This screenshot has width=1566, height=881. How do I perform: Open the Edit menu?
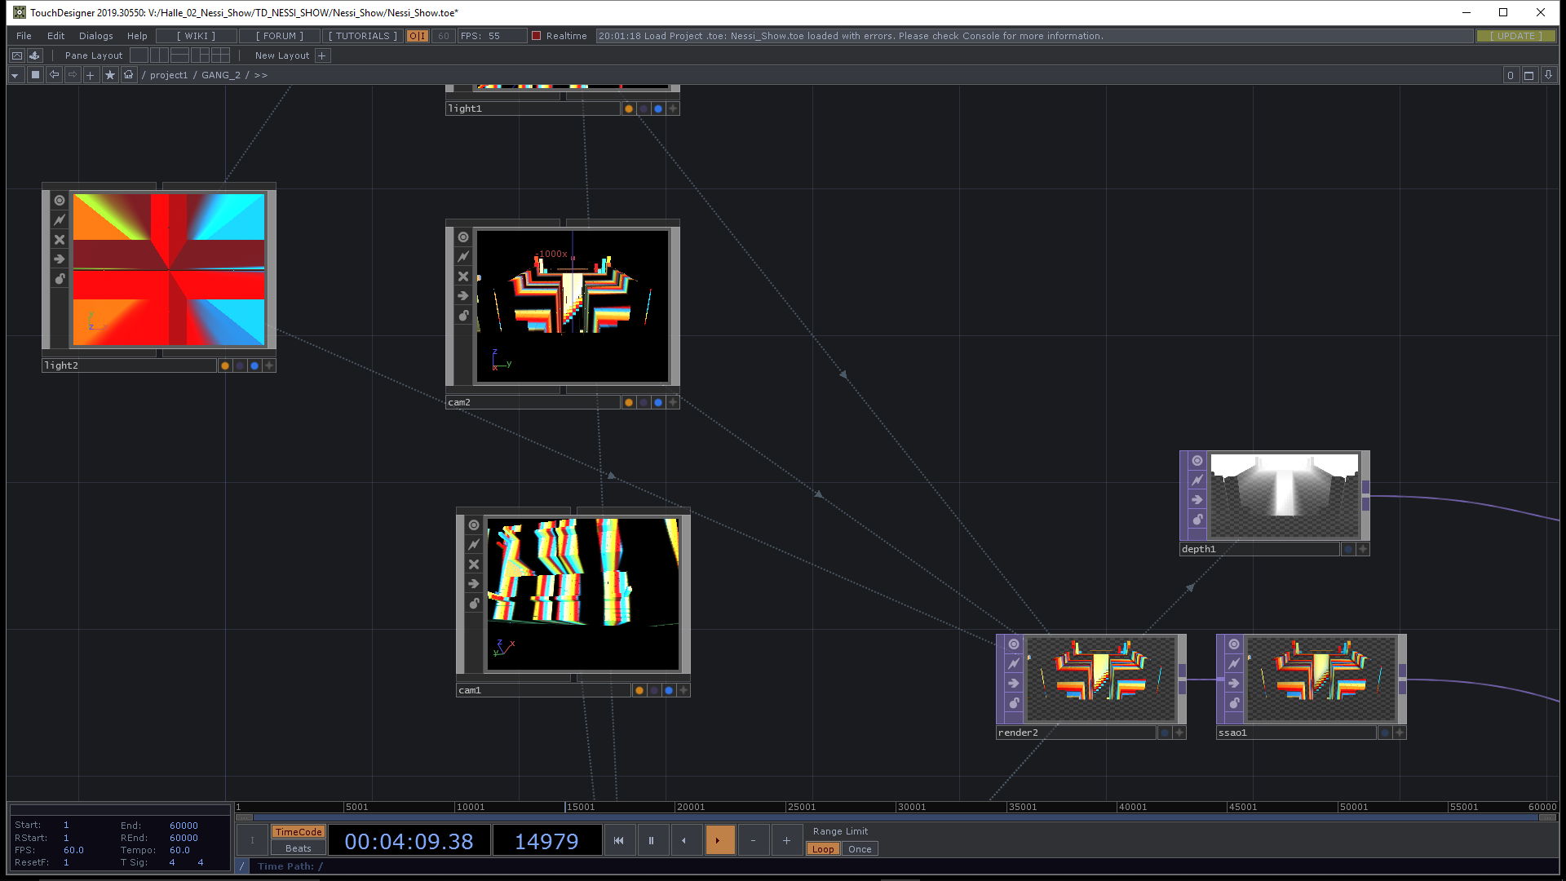point(55,36)
